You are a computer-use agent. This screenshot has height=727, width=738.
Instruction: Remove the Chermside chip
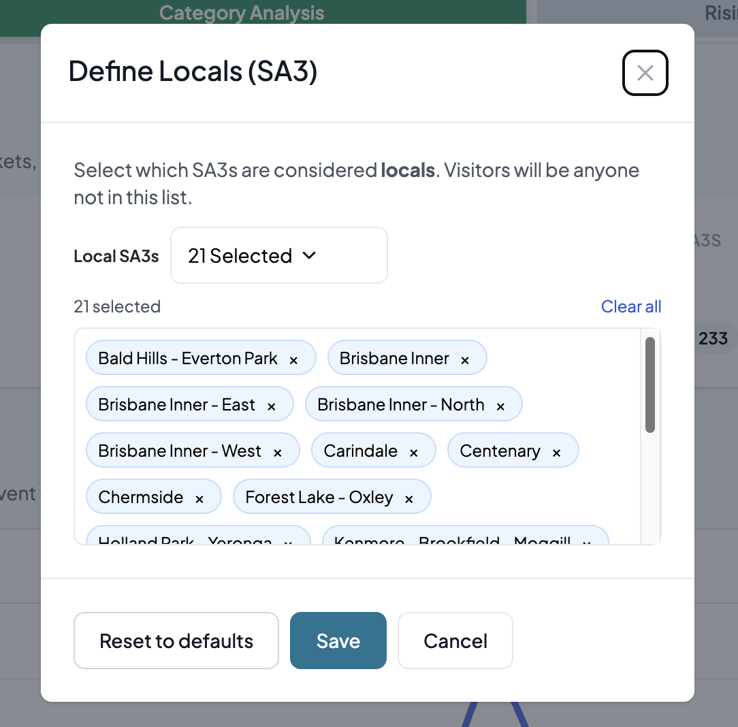click(199, 499)
